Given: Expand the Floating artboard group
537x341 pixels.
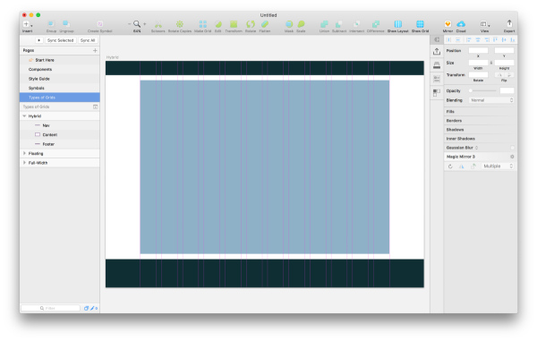Looking at the screenshot, I should [24, 153].
